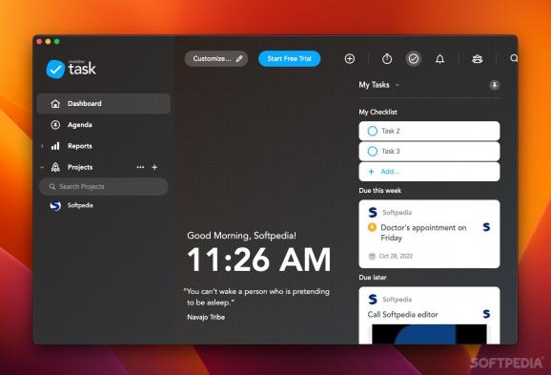The image size is (551, 375).
Task: Click the Start Free Trial button
Action: (289, 59)
